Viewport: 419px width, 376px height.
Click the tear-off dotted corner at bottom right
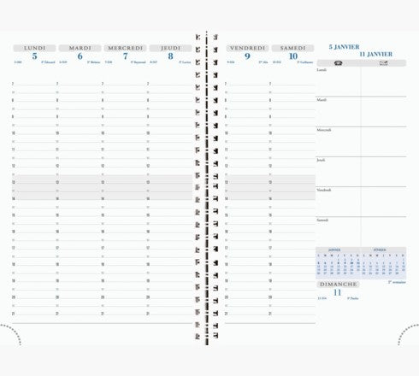coord(408,335)
